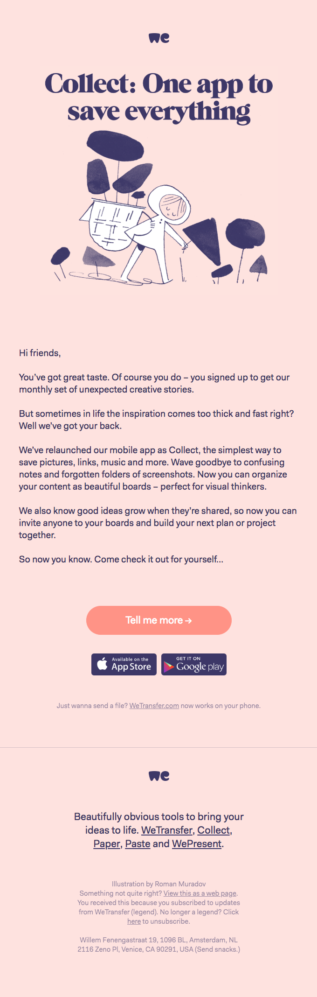The width and height of the screenshot is (317, 997).
Task: Click the illustration credit for Roman Muradov
Action: click(x=158, y=884)
